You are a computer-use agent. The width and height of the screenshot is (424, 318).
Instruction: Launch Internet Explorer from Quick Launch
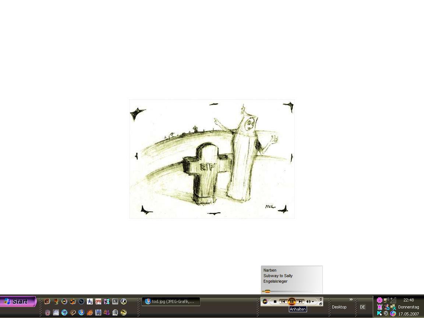tap(89, 312)
